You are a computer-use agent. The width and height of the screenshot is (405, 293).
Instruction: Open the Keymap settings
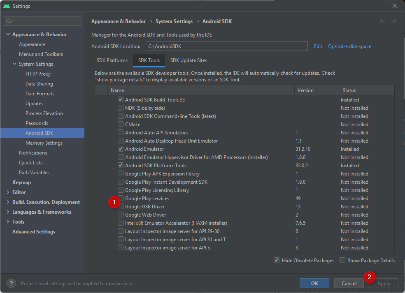[21, 182]
